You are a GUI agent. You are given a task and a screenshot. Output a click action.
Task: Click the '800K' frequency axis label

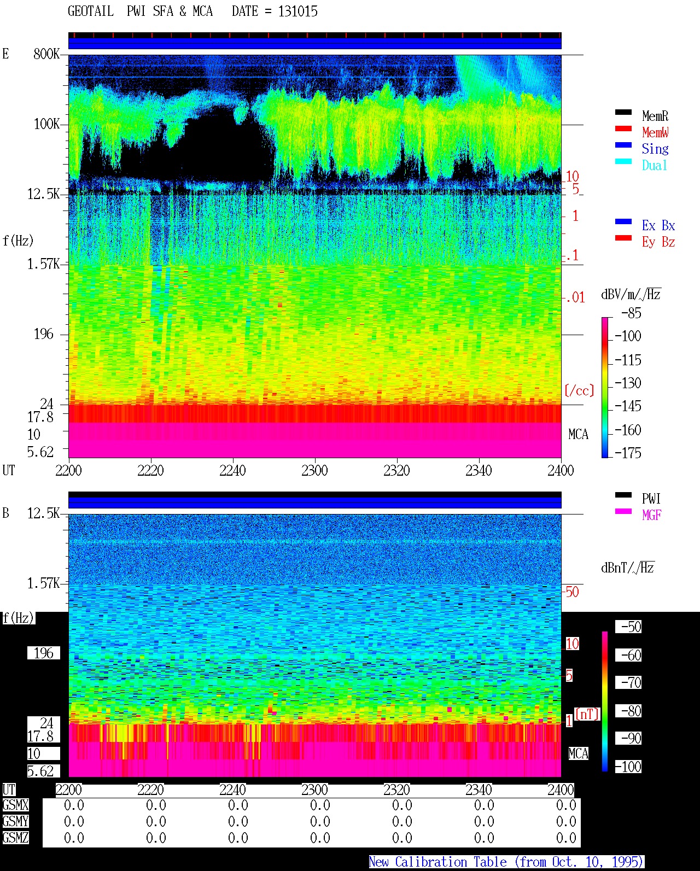pyautogui.click(x=46, y=54)
